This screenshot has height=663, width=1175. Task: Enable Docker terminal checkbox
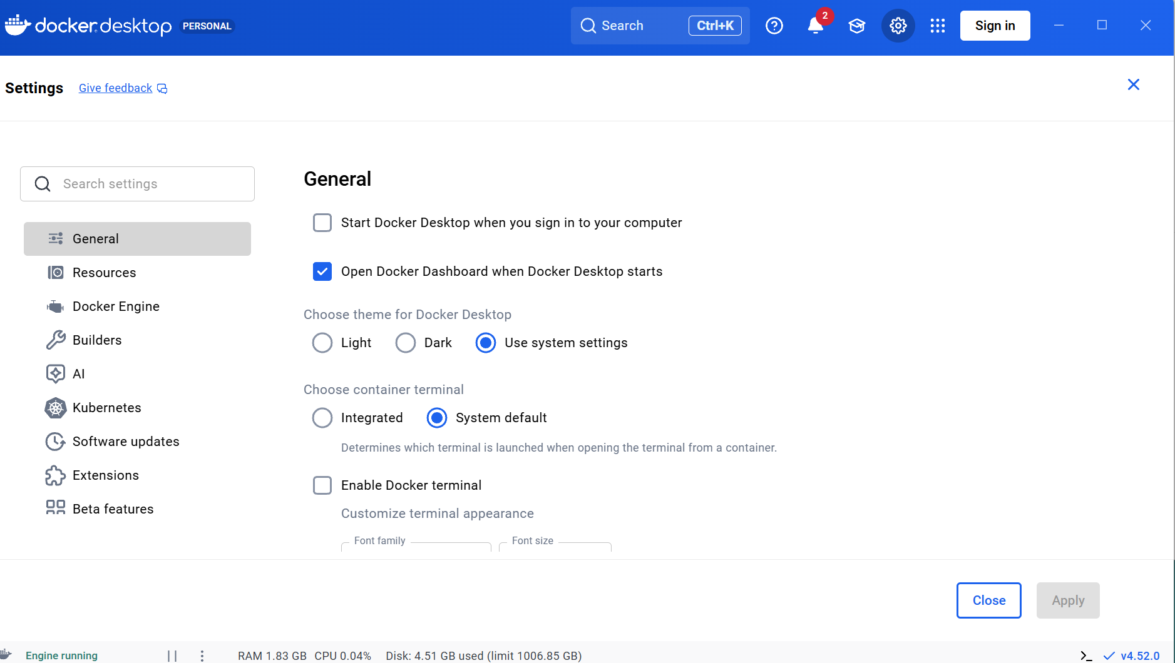pyautogui.click(x=322, y=485)
